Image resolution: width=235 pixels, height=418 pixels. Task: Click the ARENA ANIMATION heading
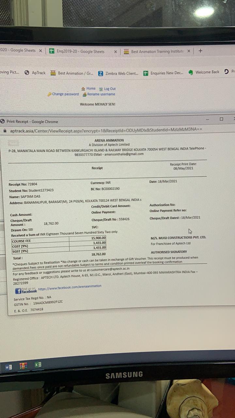coord(109,140)
